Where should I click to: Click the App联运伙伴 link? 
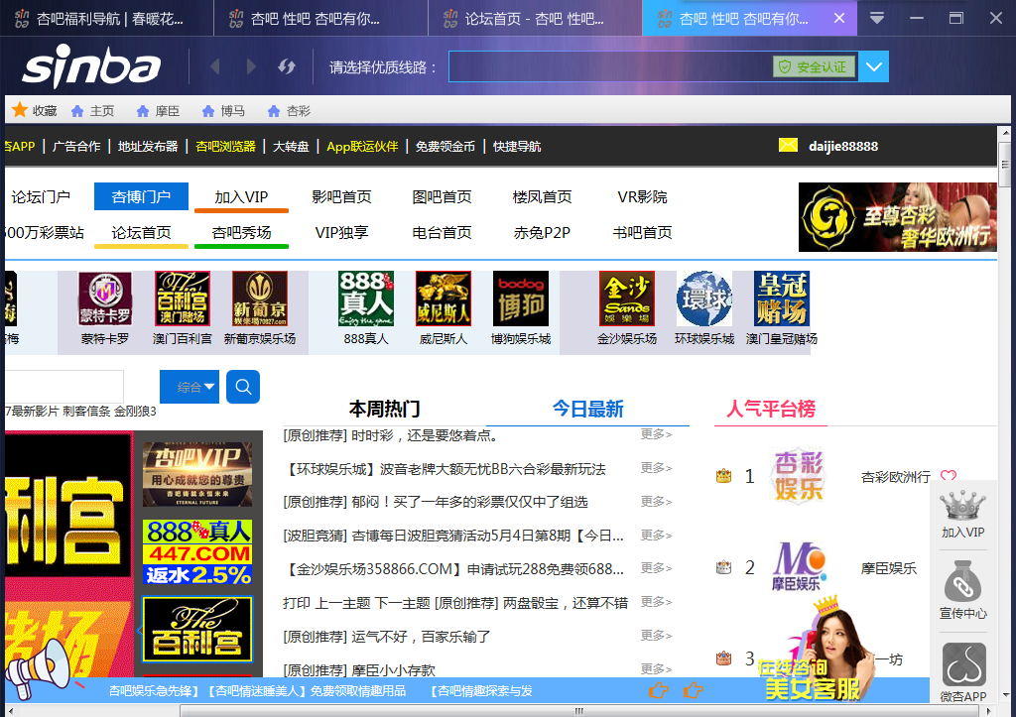click(x=362, y=147)
